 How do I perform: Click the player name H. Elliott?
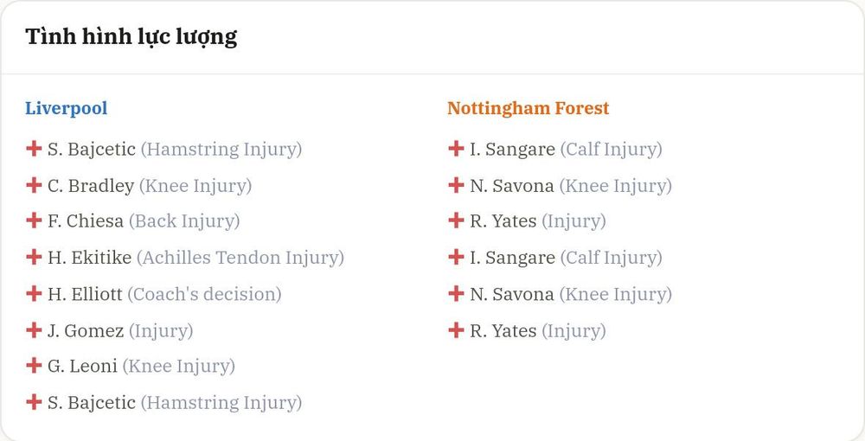(85, 294)
